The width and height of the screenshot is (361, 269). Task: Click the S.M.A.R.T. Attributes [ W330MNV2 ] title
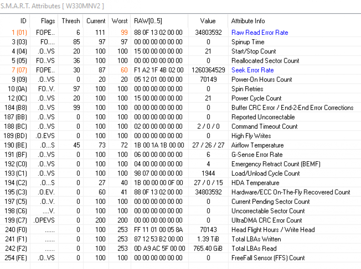(52, 6)
